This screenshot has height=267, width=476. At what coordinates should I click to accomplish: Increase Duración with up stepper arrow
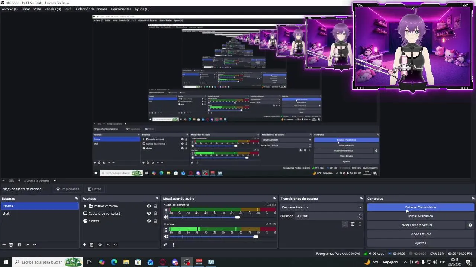click(360, 214)
